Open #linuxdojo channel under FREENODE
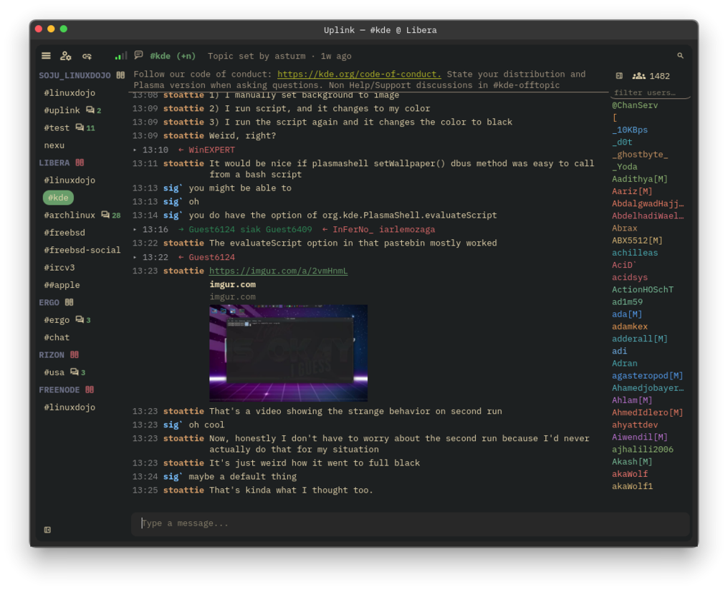Image resolution: width=728 pixels, height=590 pixels. point(70,407)
